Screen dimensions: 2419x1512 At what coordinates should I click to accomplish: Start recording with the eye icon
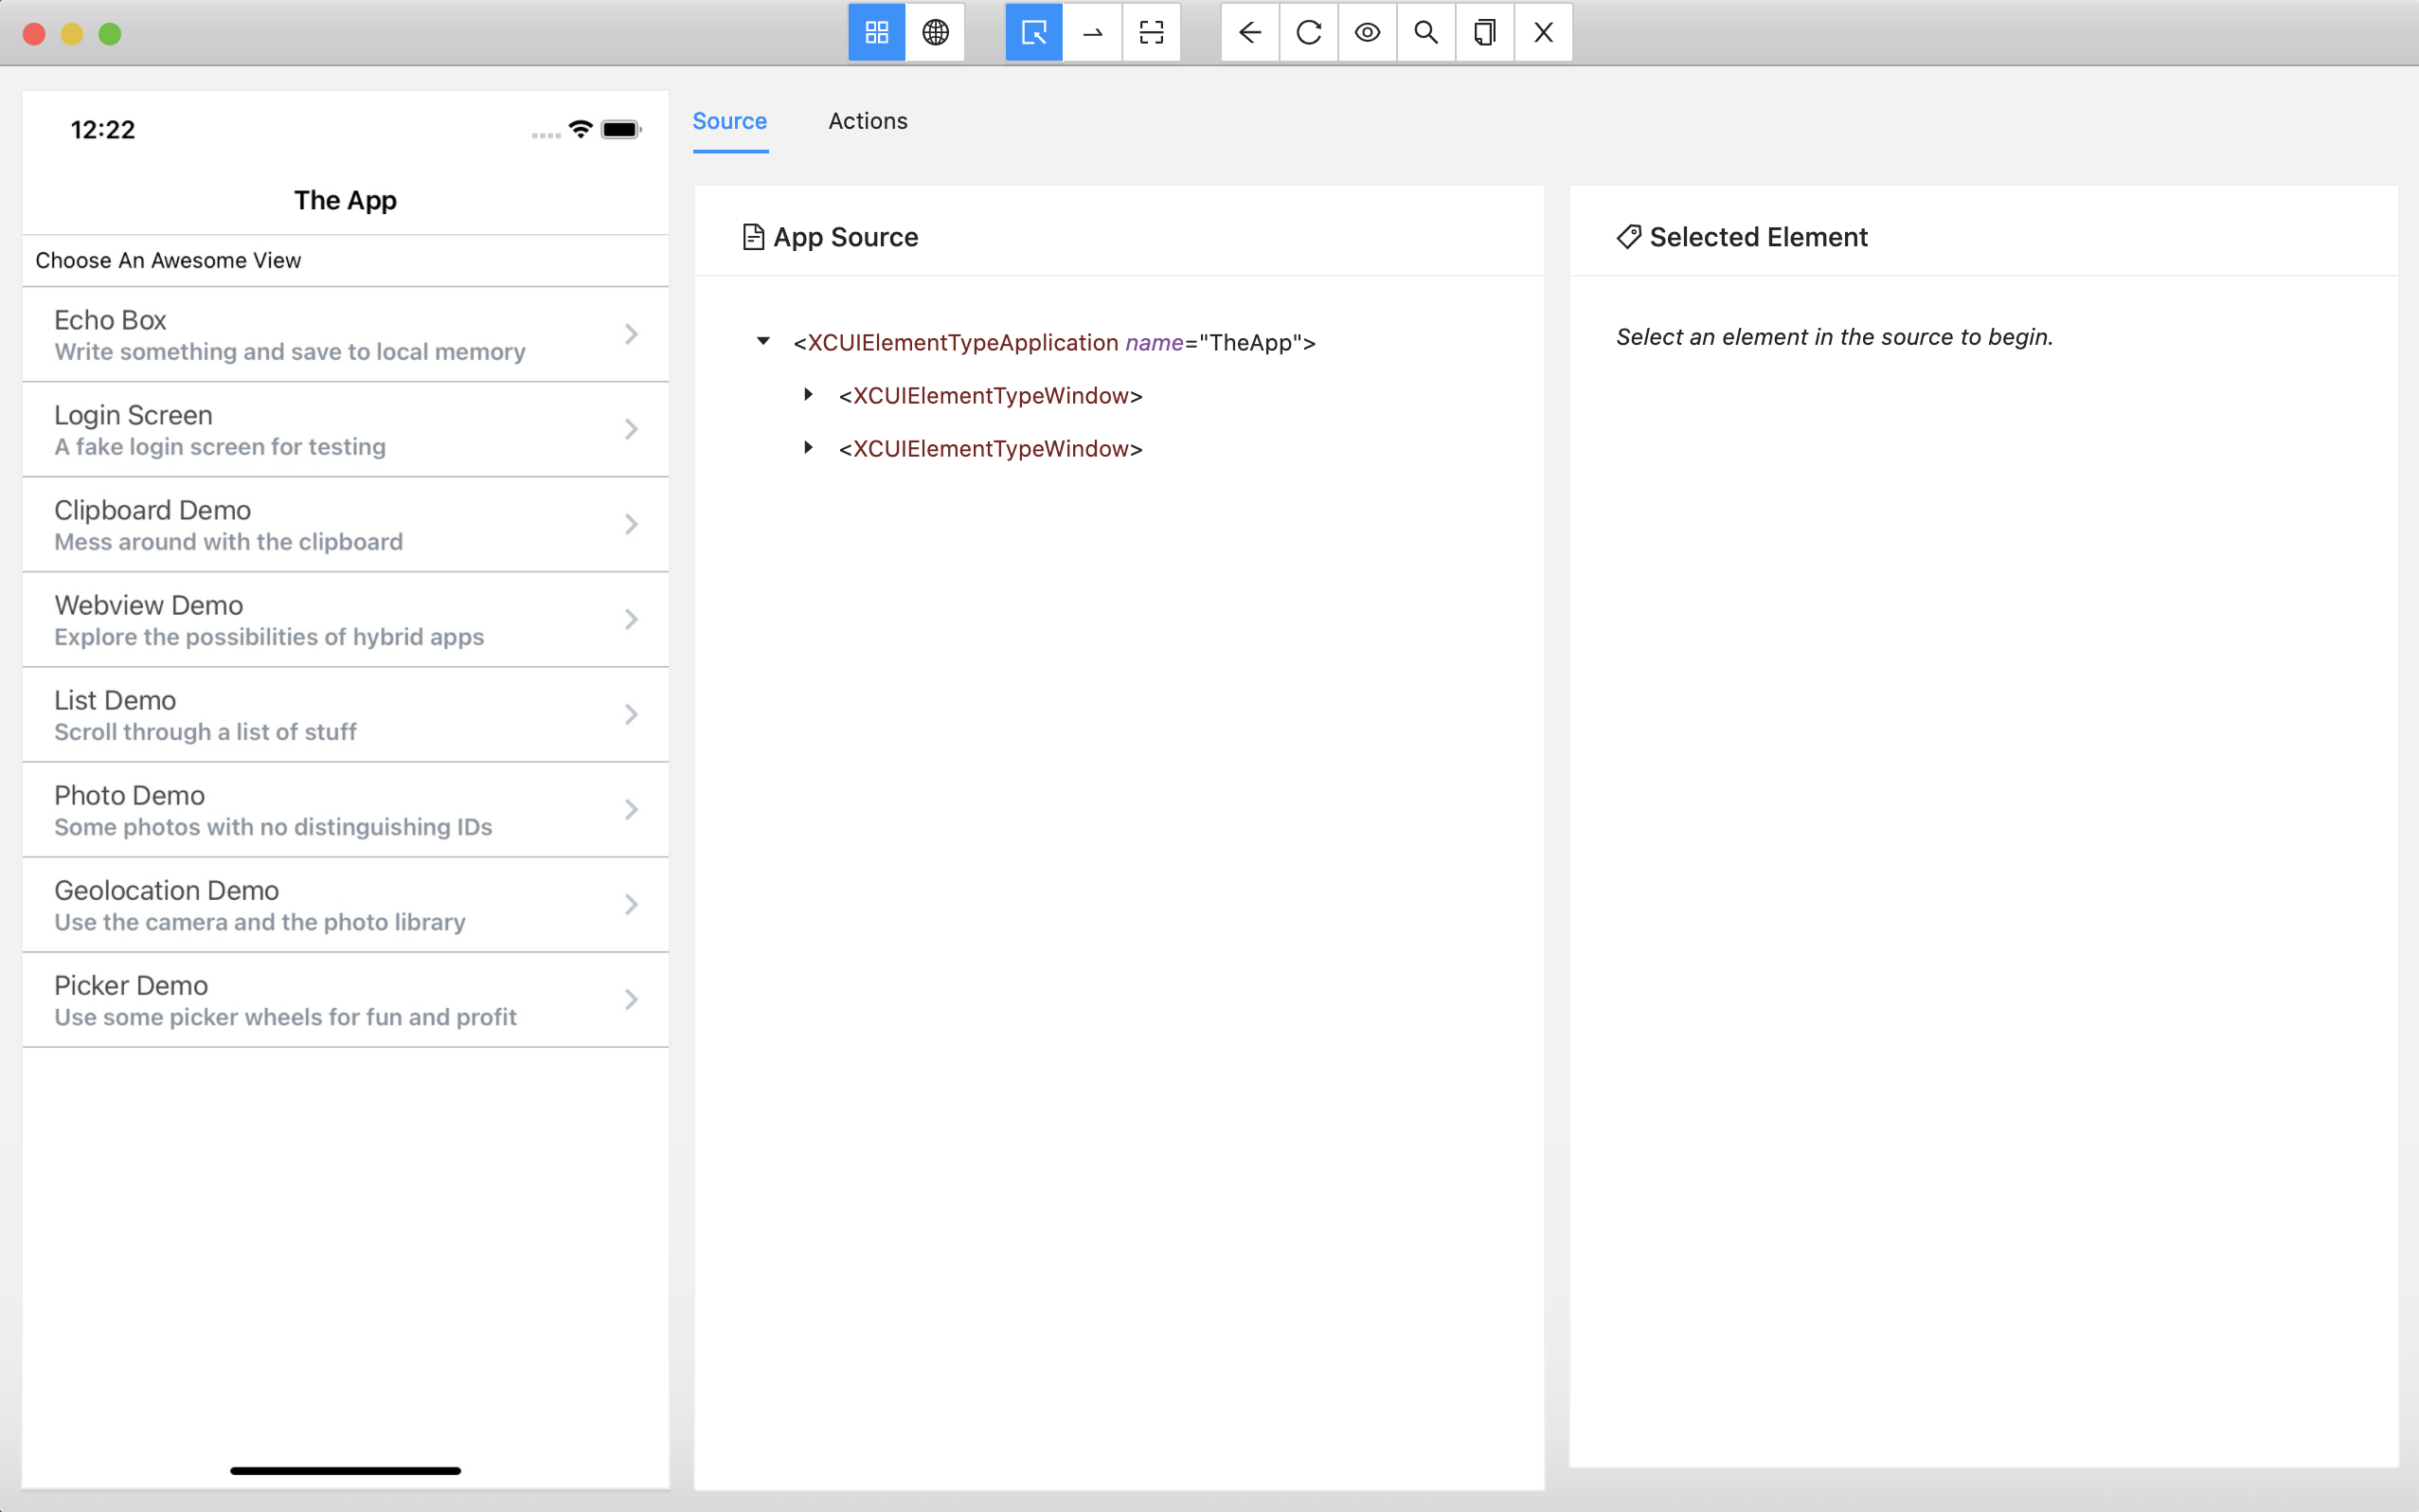point(1368,33)
